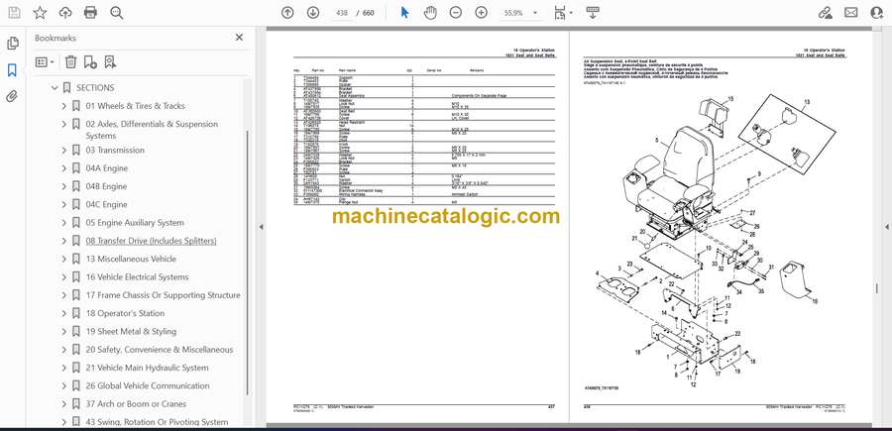Open 16 Vehicle Electrical Systems bookmark
The width and height of the screenshot is (892, 431).
pyautogui.click(x=137, y=276)
